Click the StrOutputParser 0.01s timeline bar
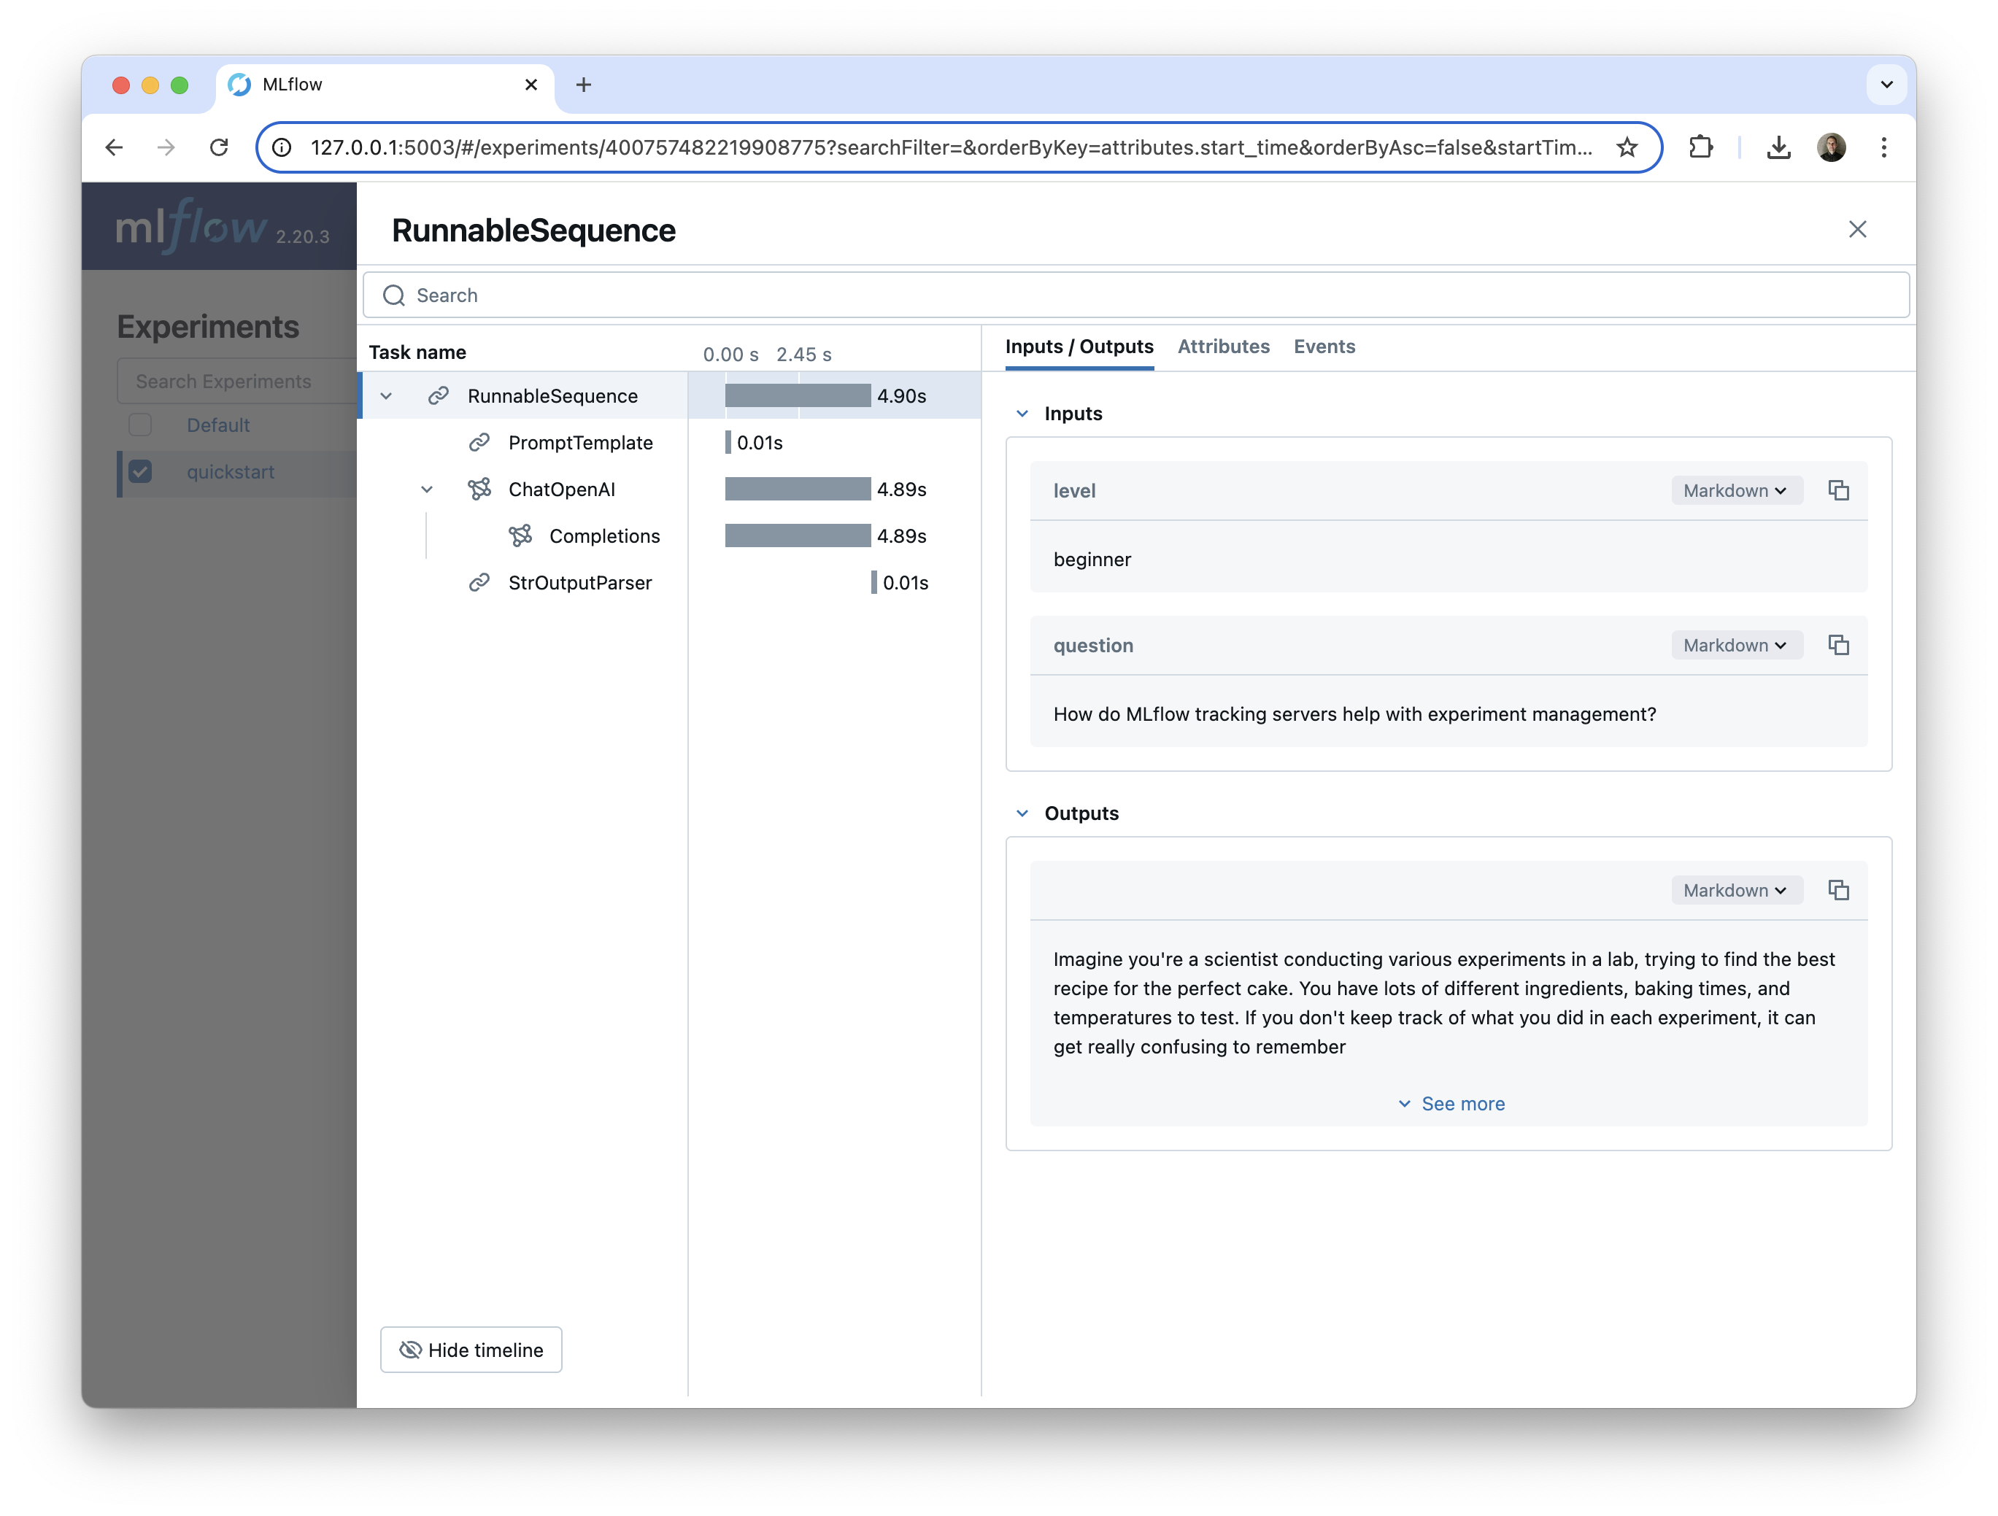 873,582
